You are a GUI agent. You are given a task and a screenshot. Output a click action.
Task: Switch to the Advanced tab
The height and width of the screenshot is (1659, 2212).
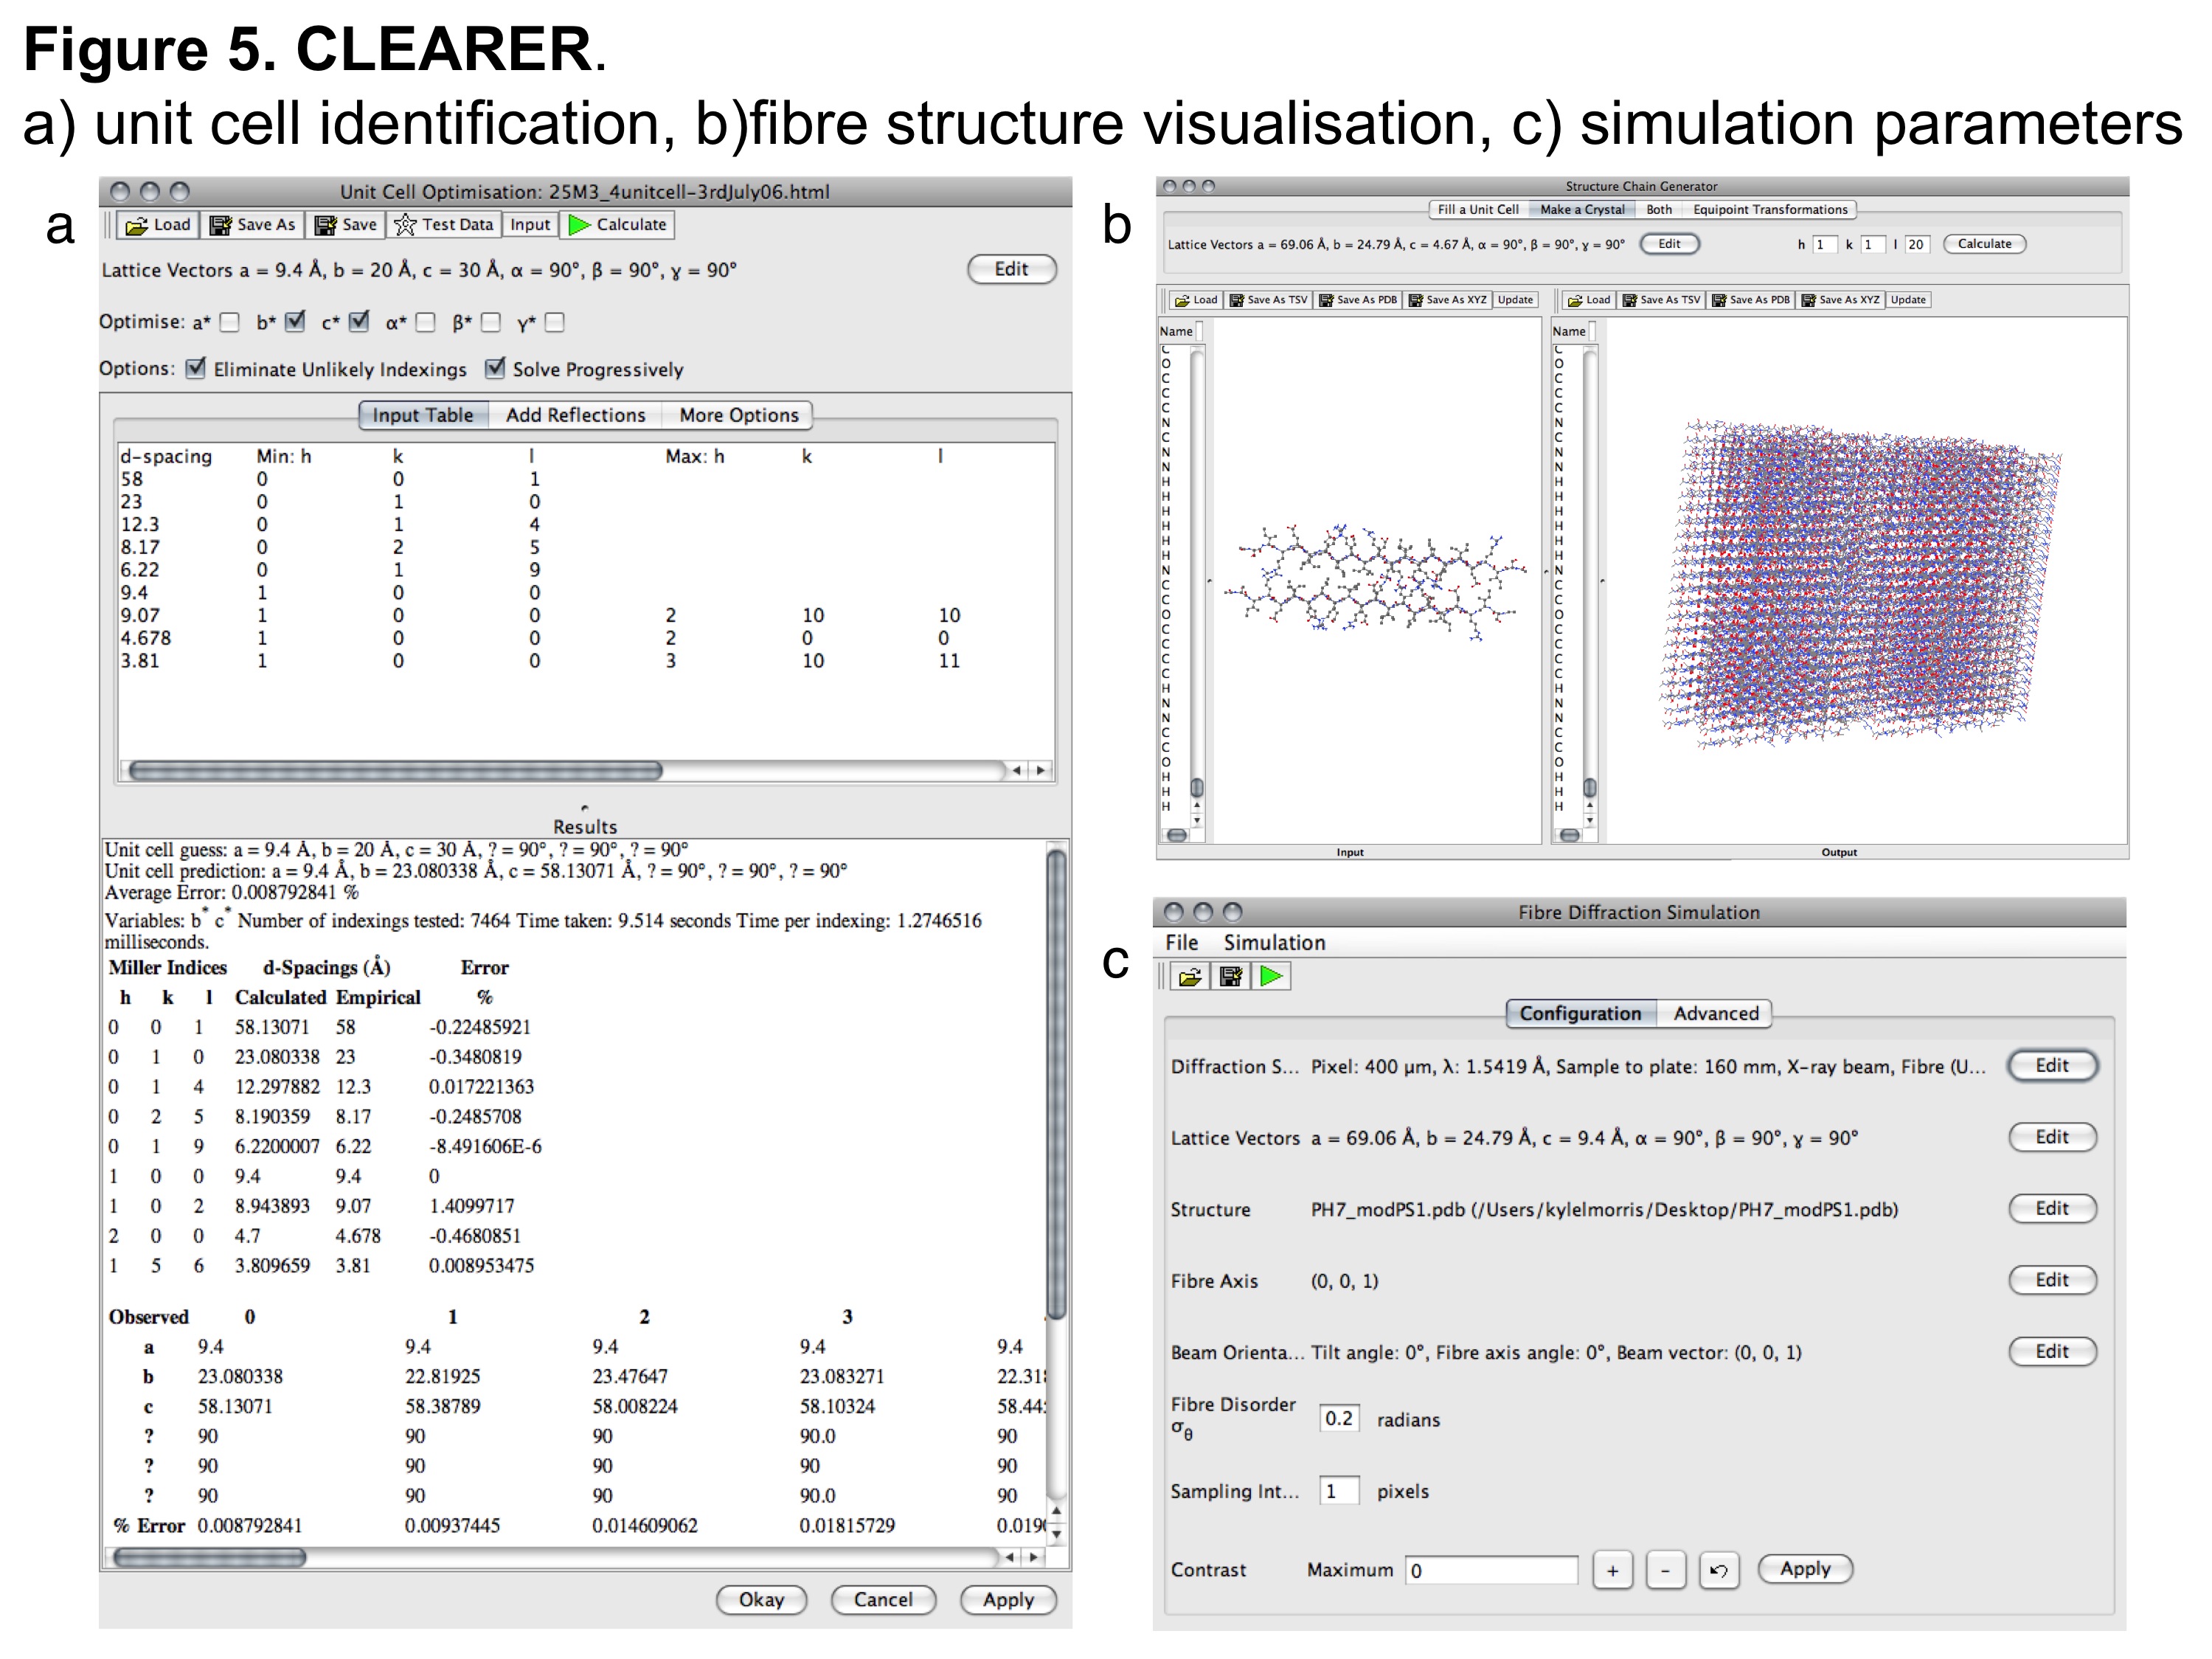click(x=1715, y=1013)
